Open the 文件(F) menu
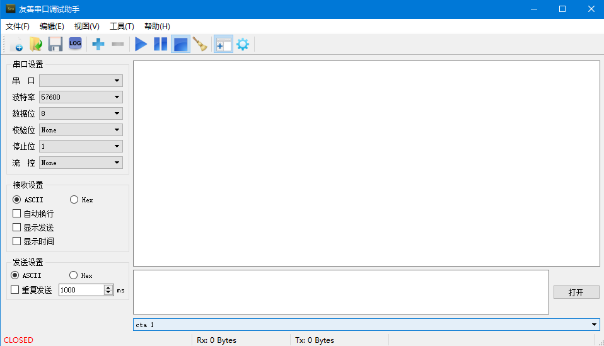This screenshot has height=346, width=604. pos(18,26)
